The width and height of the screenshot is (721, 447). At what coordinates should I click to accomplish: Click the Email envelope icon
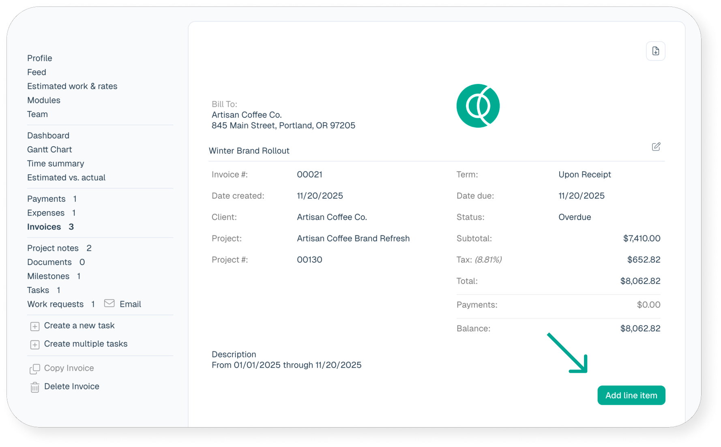click(x=109, y=304)
